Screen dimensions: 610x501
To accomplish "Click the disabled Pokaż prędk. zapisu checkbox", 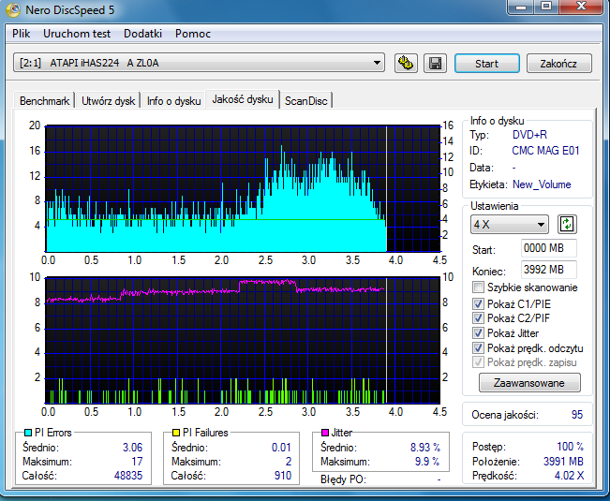I will [478, 362].
